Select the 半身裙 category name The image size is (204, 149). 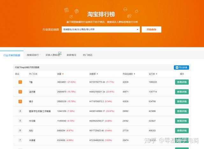tap(32, 140)
